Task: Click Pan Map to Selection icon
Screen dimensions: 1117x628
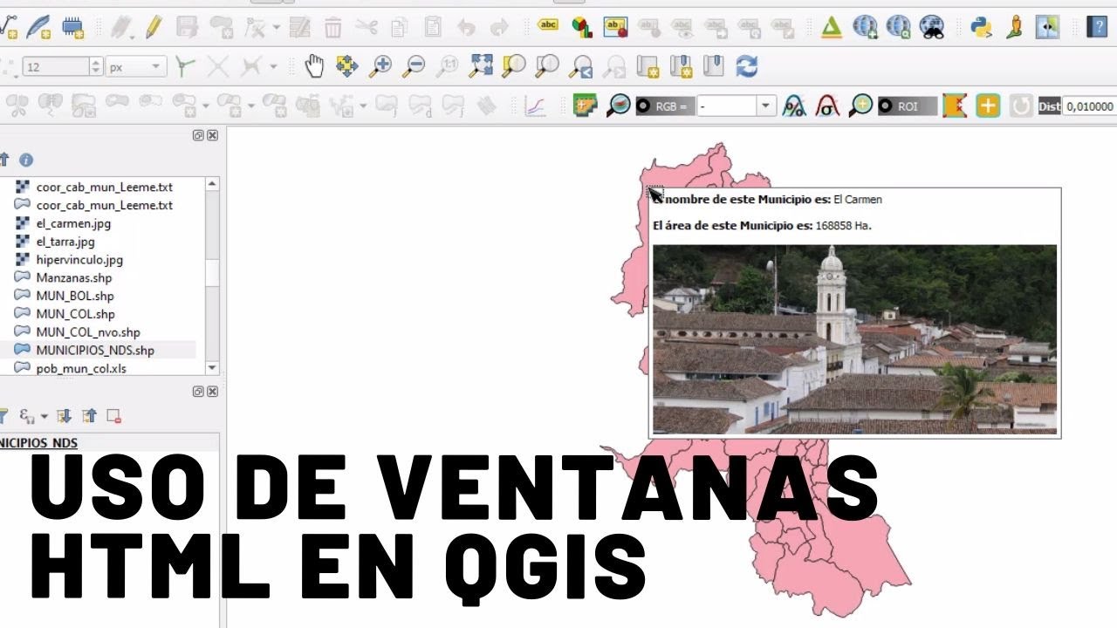Action: [347, 65]
